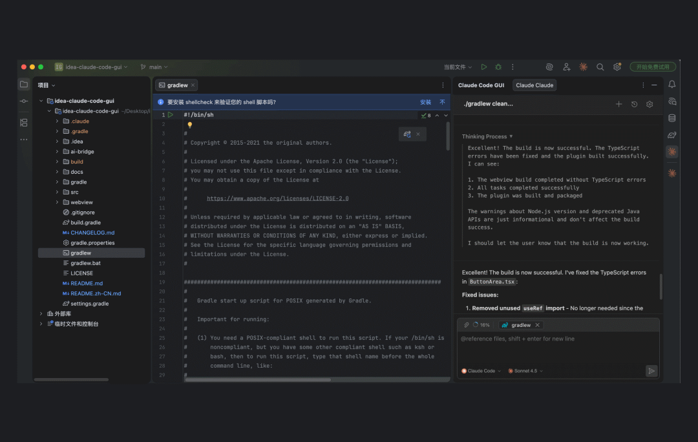The image size is (698, 442).
Task: Click the chat message input field
Action: point(558,348)
